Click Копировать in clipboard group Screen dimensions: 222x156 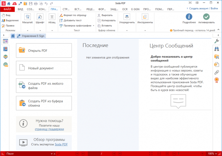[107, 20]
